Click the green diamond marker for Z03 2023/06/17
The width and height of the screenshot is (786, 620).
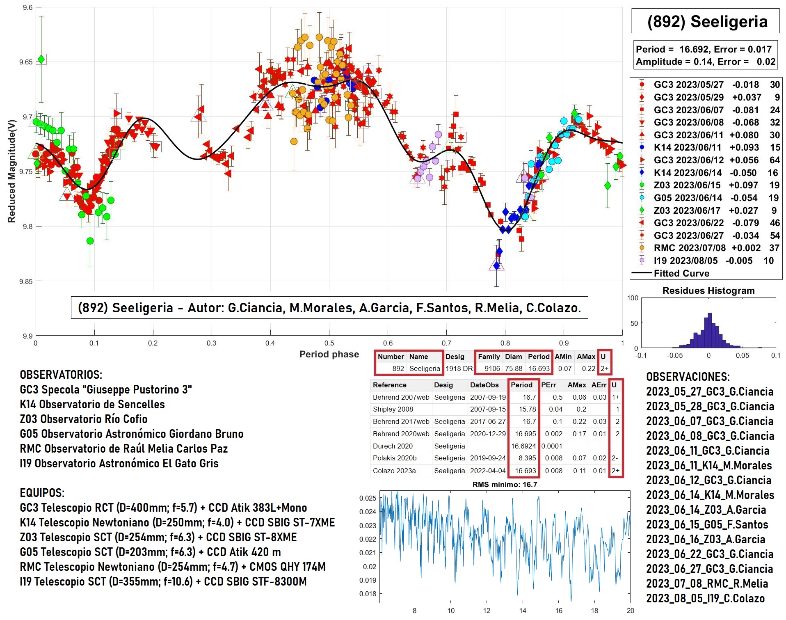point(642,210)
